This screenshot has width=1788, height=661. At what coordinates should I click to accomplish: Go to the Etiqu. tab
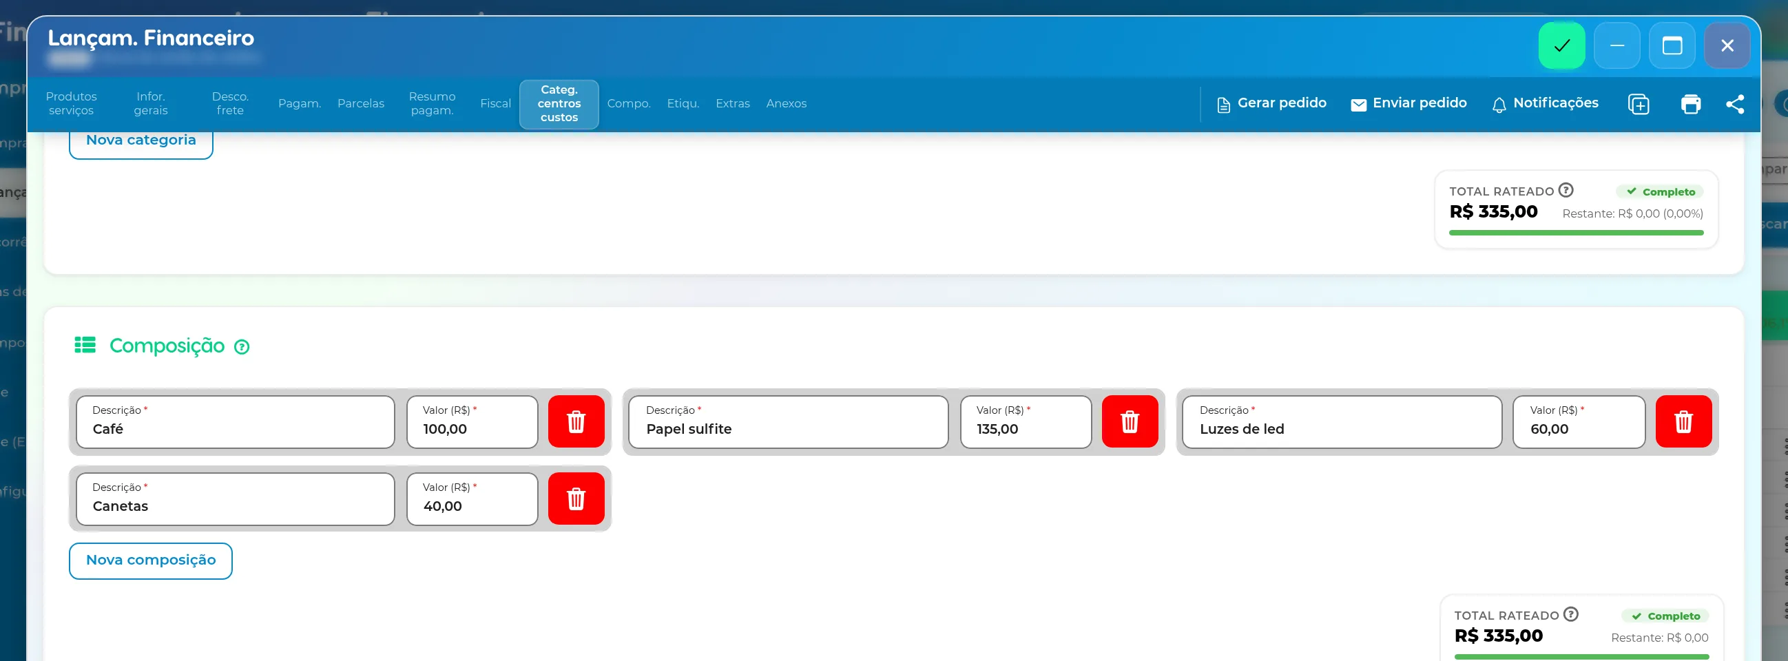(683, 103)
